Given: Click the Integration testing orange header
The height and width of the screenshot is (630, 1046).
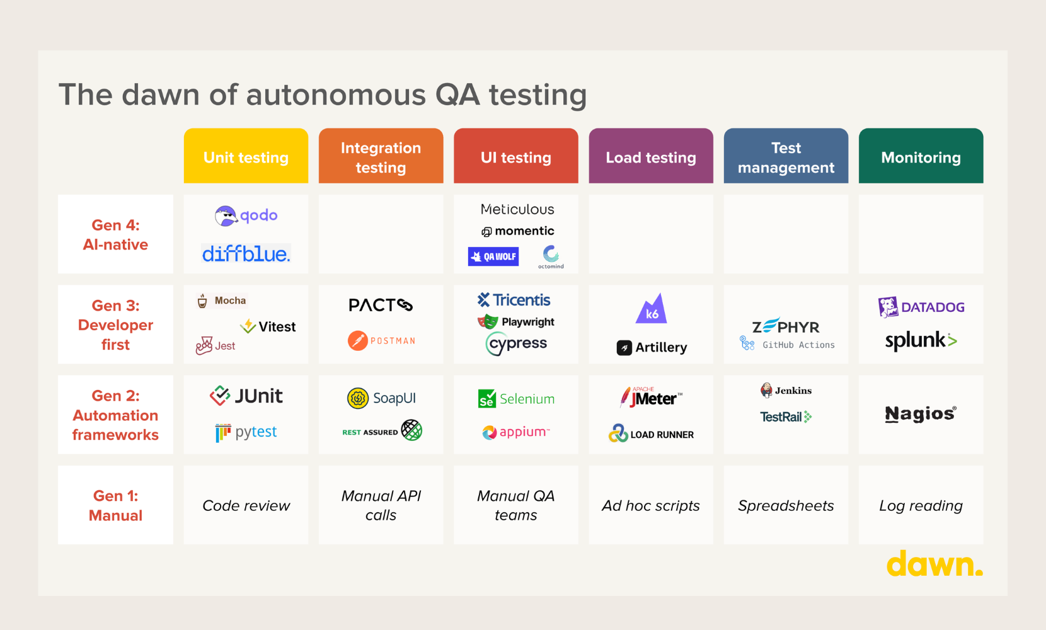Looking at the screenshot, I should coord(381,157).
